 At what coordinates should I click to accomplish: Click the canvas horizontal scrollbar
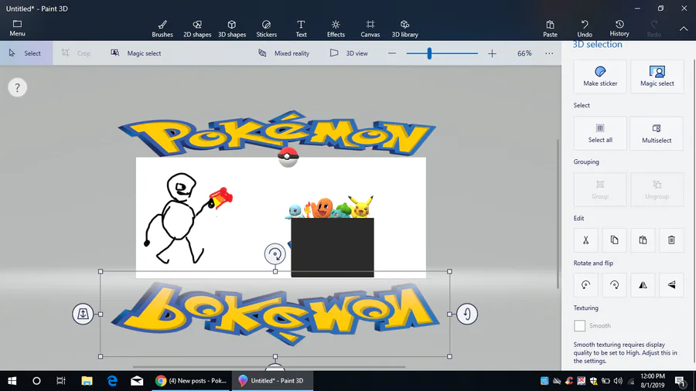[x=269, y=367]
